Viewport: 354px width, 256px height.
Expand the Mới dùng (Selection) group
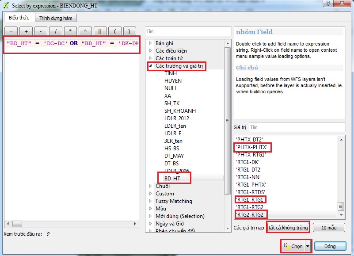pos(151,216)
